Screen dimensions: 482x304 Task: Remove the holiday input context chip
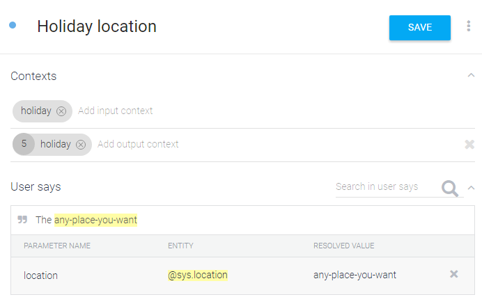[61, 111]
